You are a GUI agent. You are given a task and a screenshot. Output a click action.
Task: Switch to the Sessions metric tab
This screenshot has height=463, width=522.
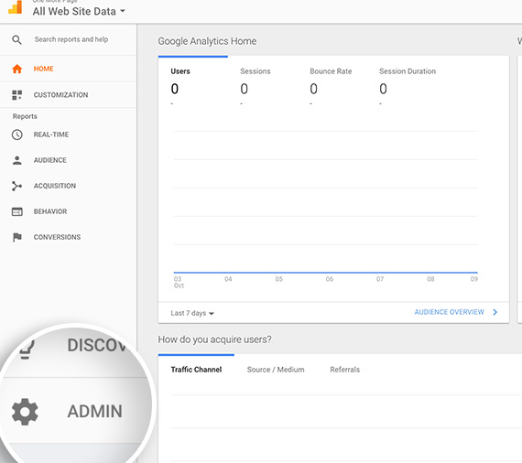coord(256,71)
